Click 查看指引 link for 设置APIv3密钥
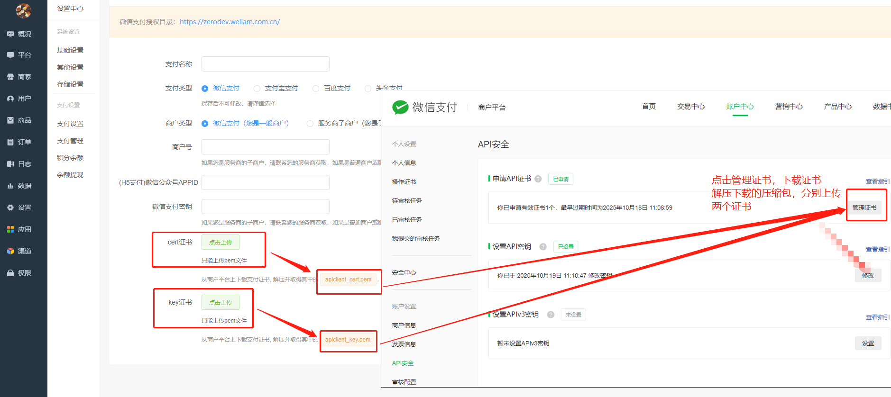 coord(878,317)
